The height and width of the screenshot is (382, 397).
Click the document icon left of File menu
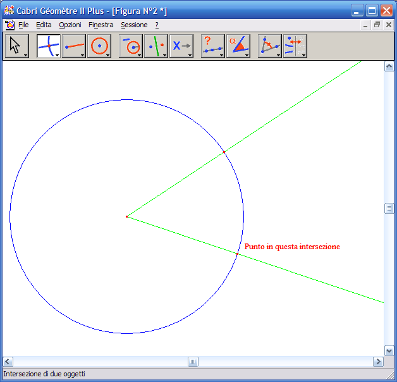tap(9, 25)
